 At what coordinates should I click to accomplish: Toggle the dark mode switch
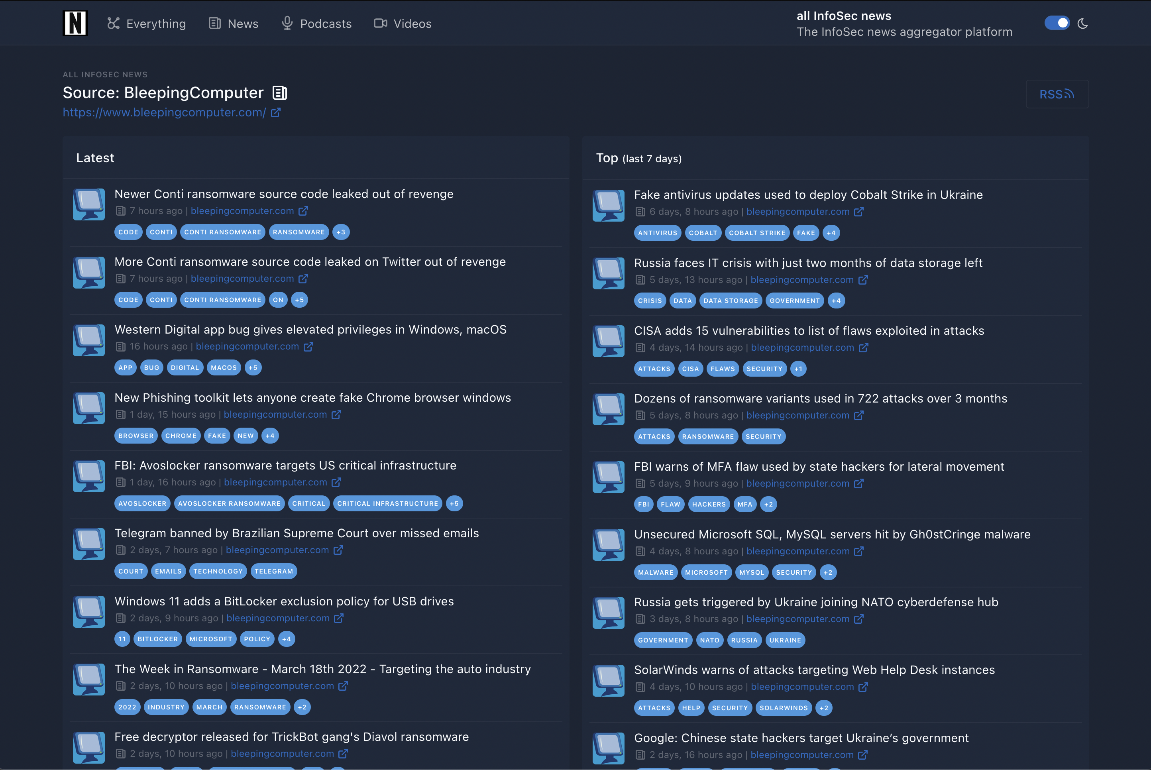(x=1057, y=23)
